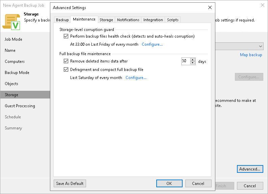The width and height of the screenshot is (268, 194).
Task: Decrease the days spinner value
Action: pyautogui.click(x=193, y=63)
